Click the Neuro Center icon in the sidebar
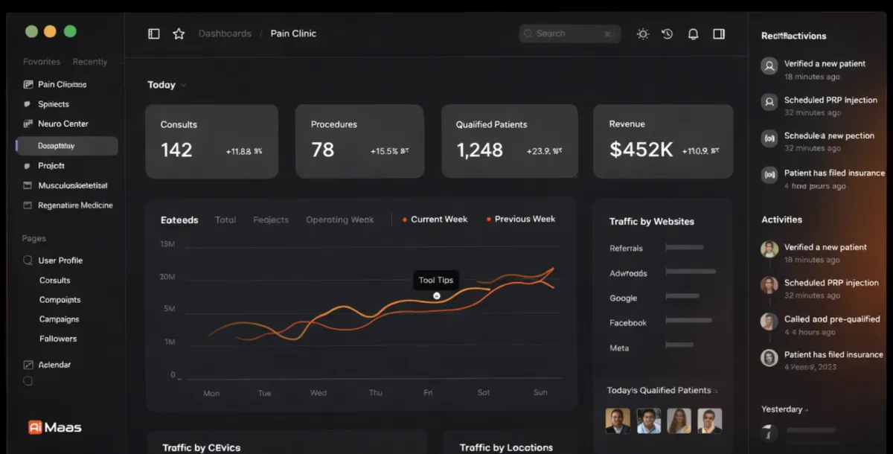Screen dimensions: 893x454 28,124
